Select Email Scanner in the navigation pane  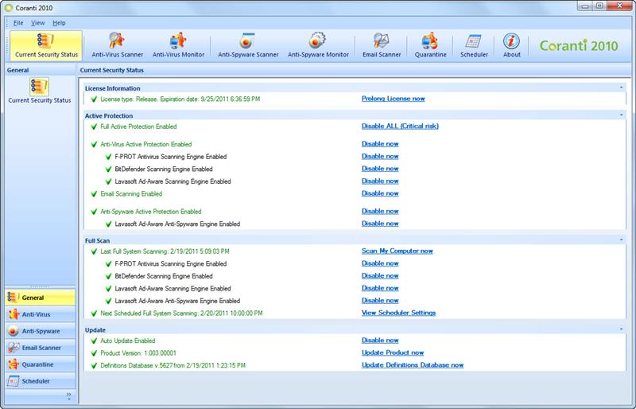click(41, 347)
